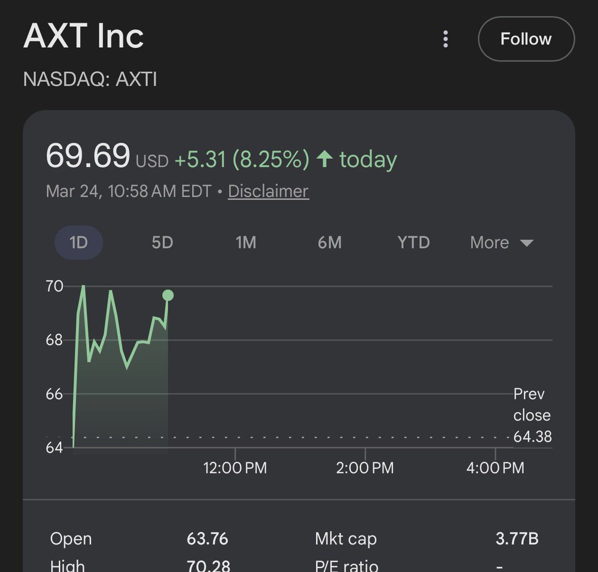Click the 2:00 PM time axis marker
598x572 pixels.
click(365, 468)
